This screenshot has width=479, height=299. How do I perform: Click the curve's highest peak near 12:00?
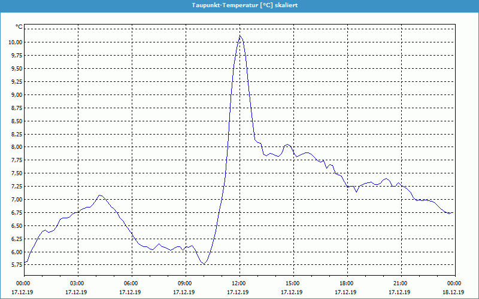pyautogui.click(x=240, y=35)
